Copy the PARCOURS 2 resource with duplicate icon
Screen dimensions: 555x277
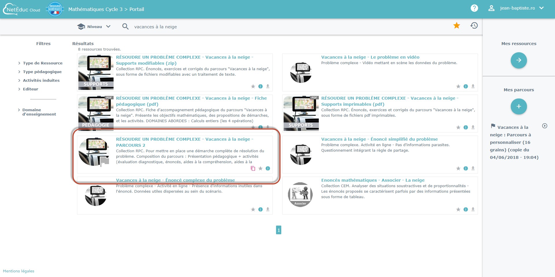[253, 168]
